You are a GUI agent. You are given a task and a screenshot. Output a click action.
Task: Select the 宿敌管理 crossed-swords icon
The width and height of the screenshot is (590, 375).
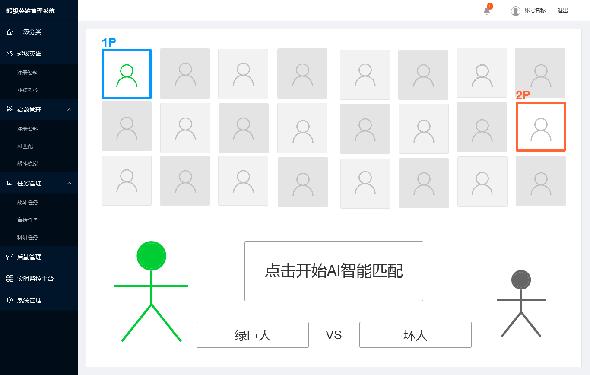10,109
